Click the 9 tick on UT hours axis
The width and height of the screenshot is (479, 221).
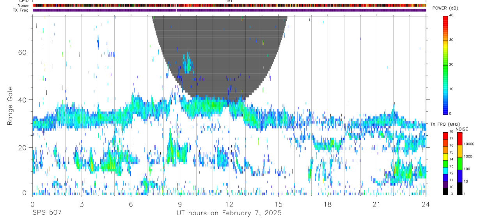pos(180,204)
